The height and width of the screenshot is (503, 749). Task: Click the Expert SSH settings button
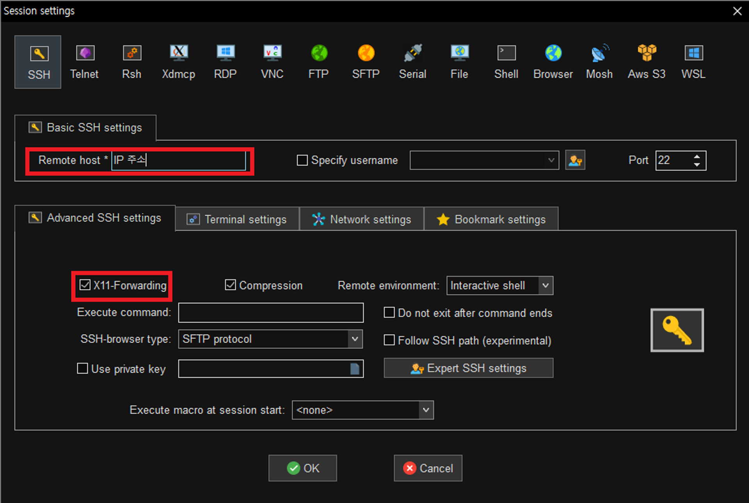pos(468,368)
